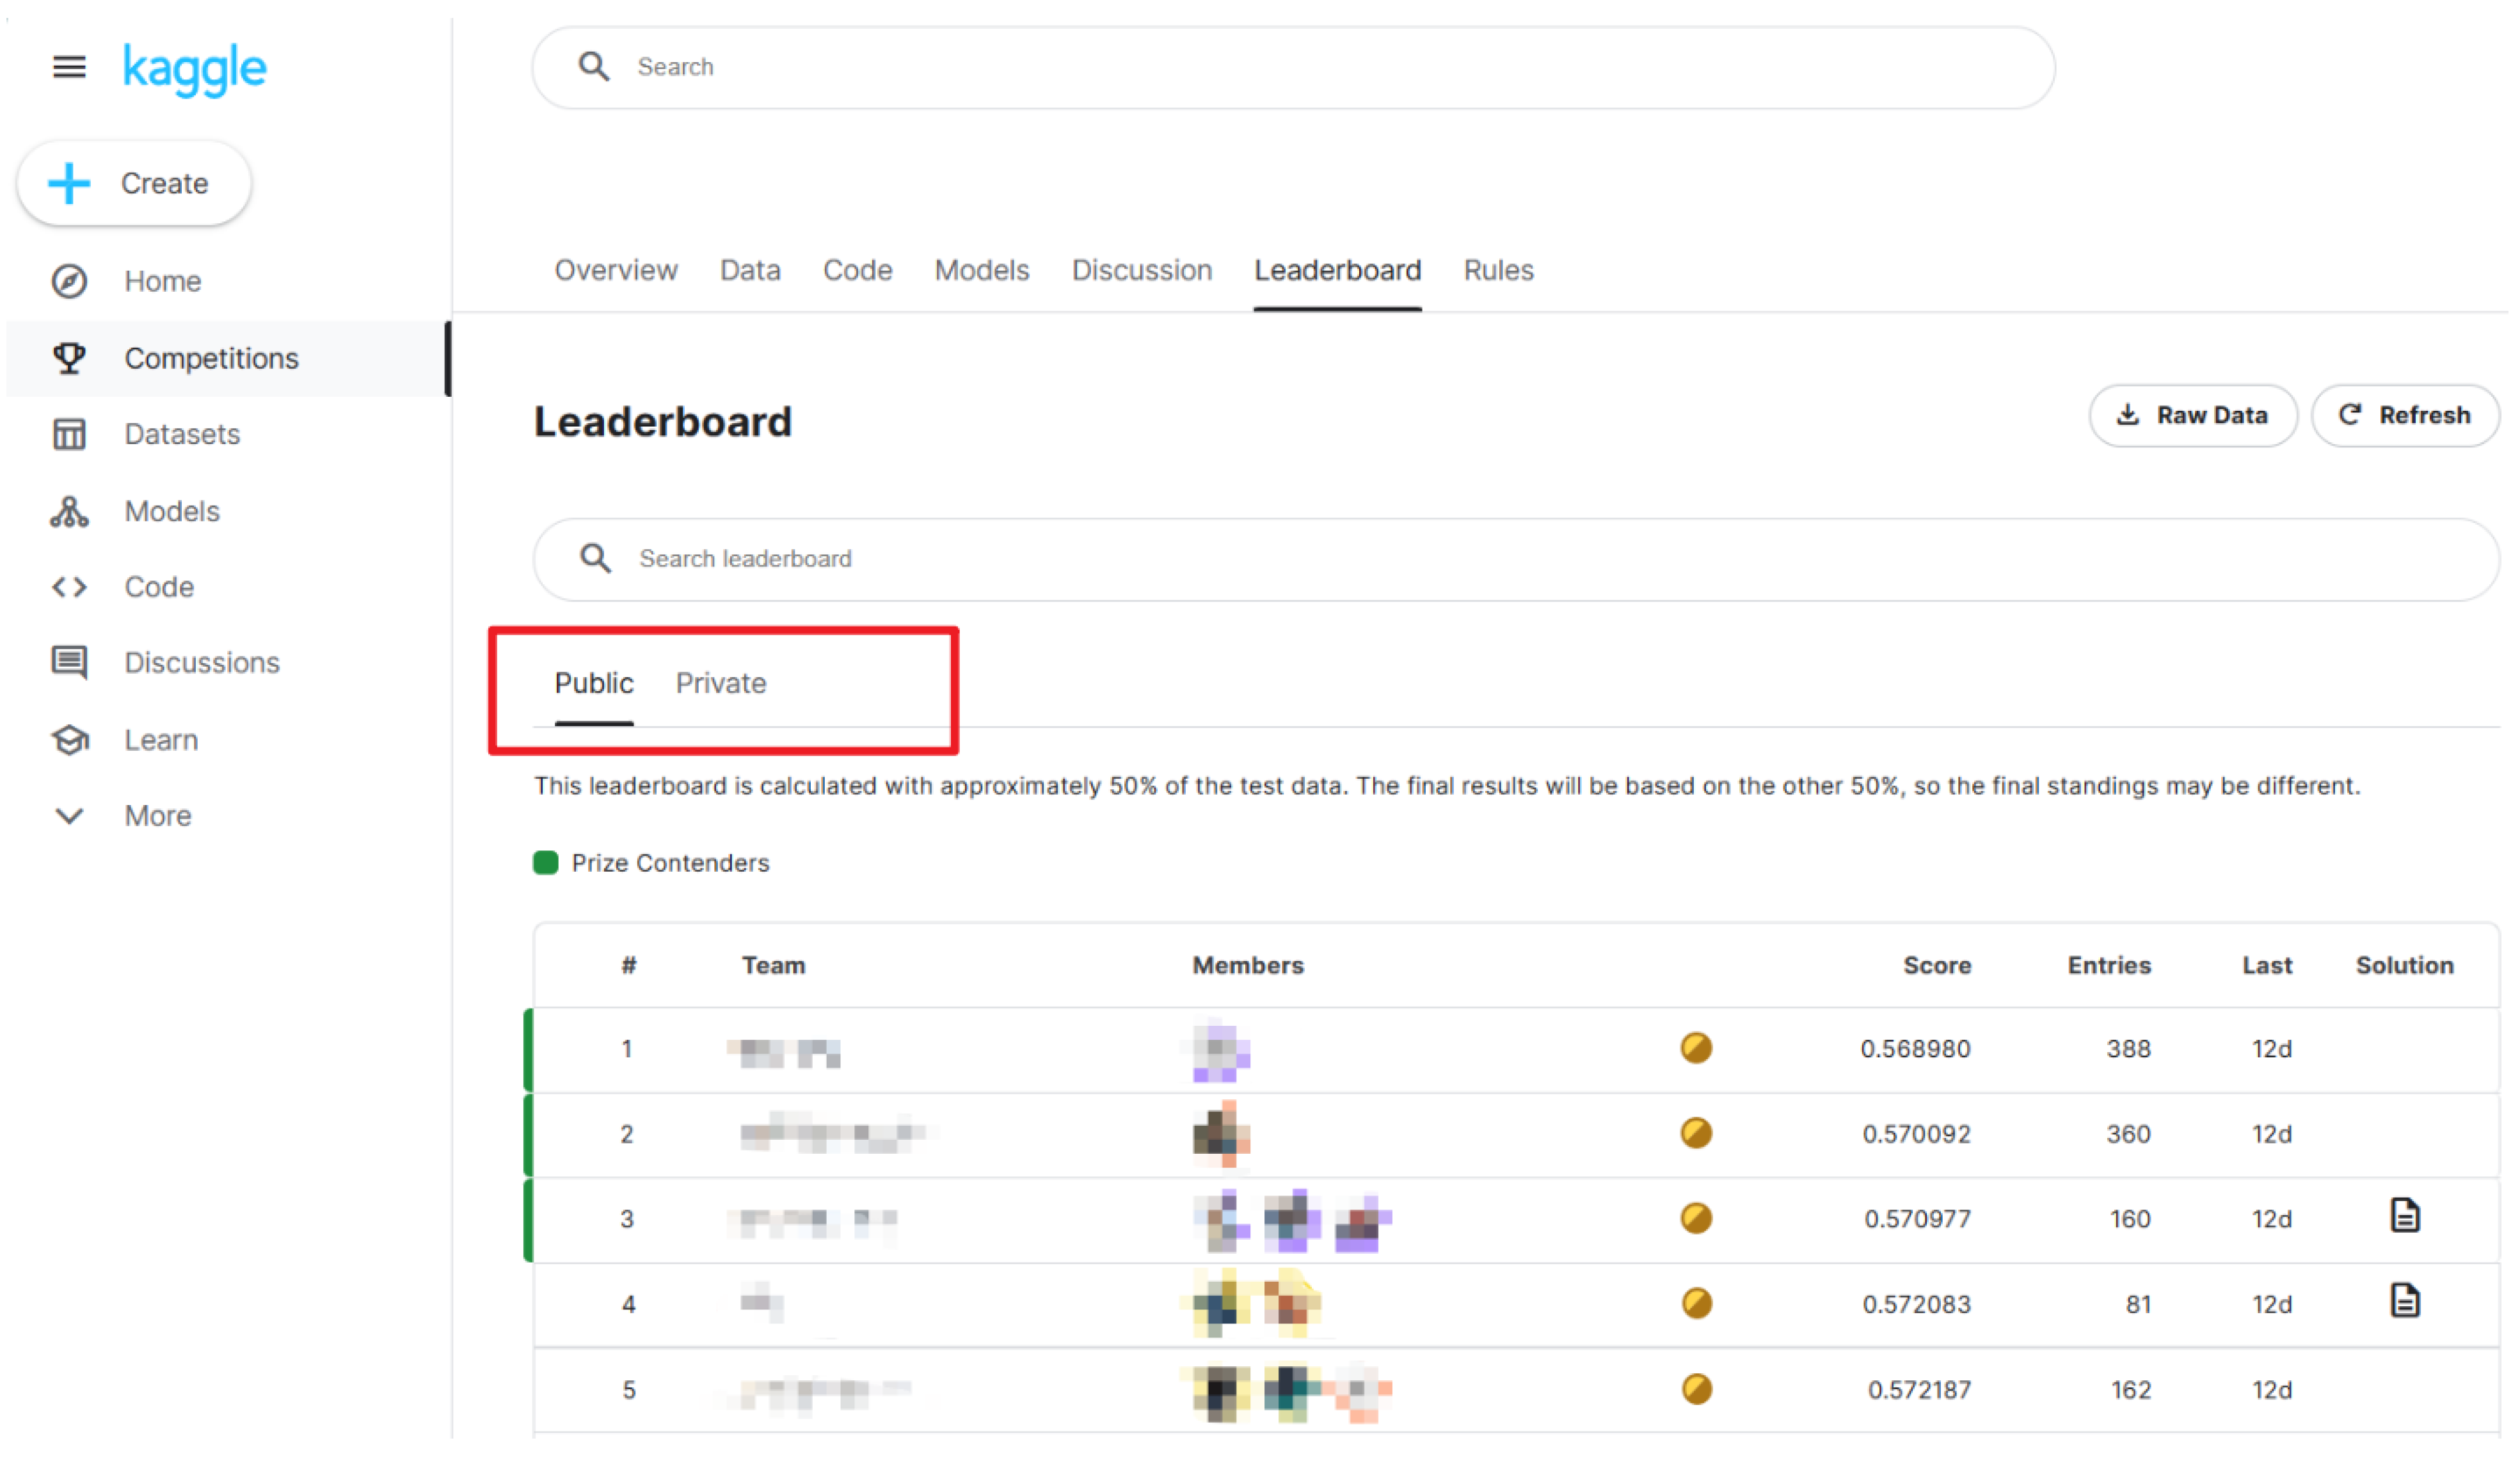Open the solution document icon for rank 3
2520x1461 pixels.
(2404, 1216)
